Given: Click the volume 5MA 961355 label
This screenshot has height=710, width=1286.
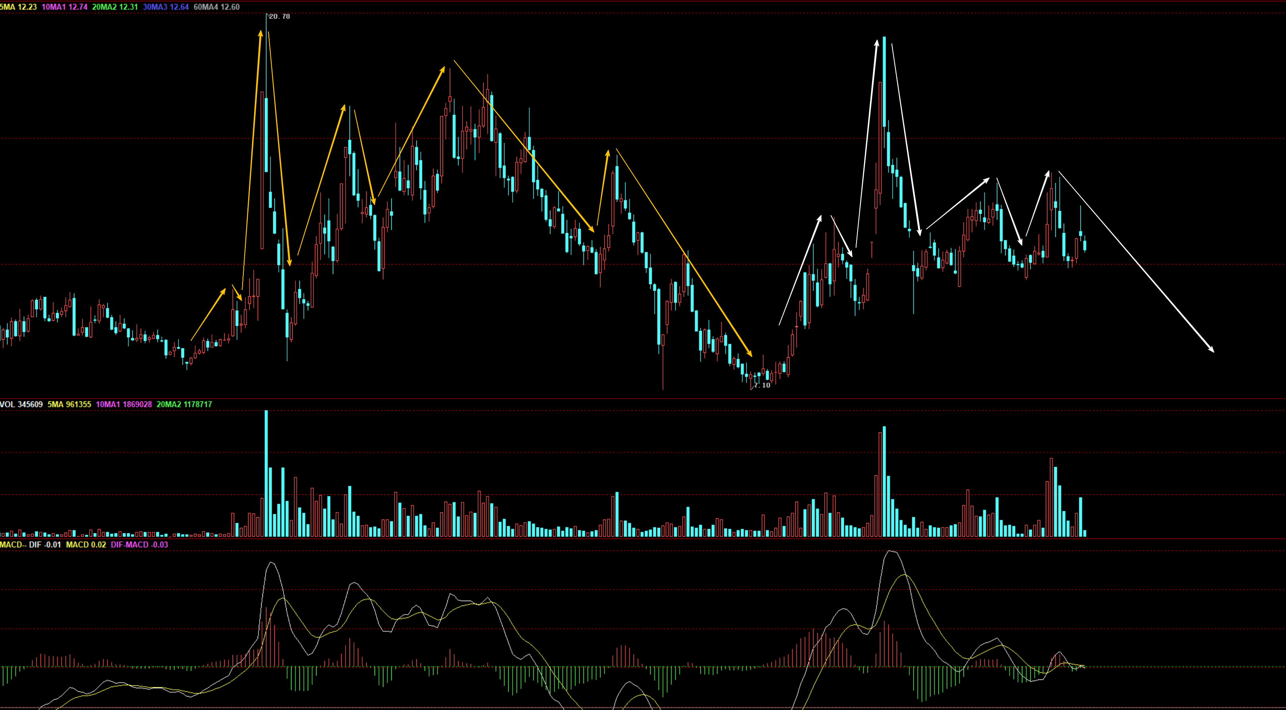Looking at the screenshot, I should pos(70,405).
